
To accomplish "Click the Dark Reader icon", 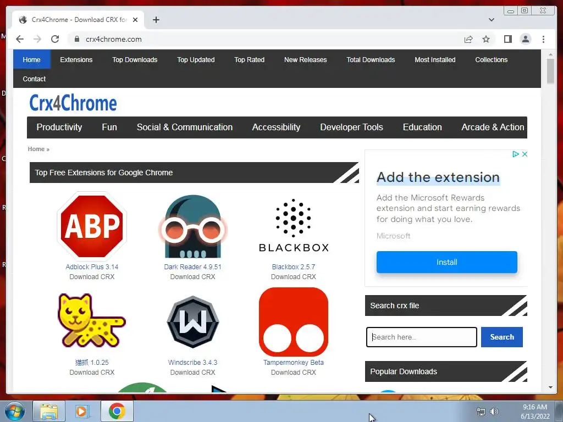I will (193, 226).
